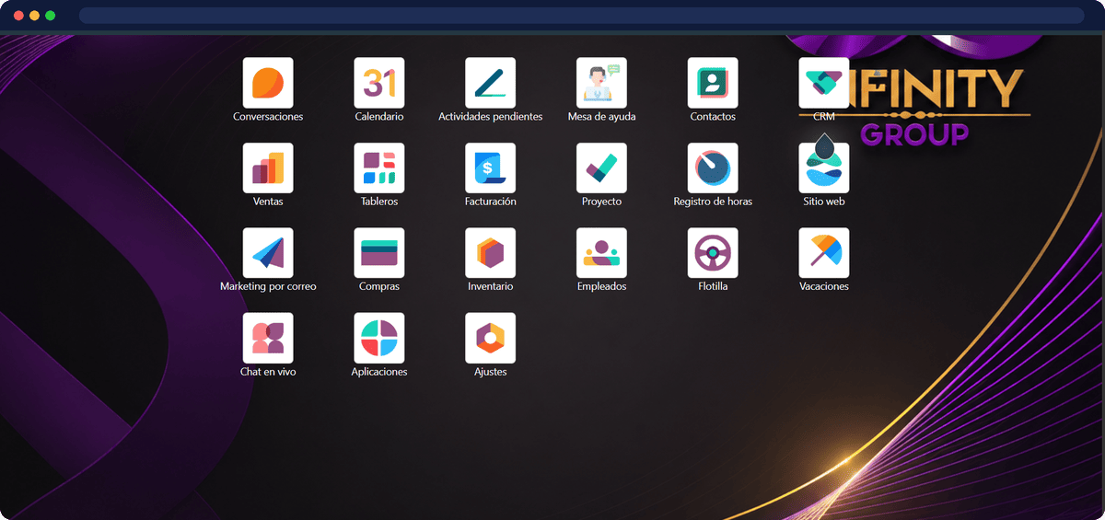Click the green maximize window button

coord(50,16)
